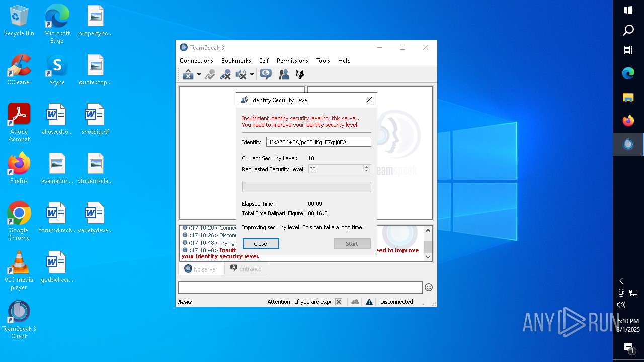The width and height of the screenshot is (644, 362).
Task: Click the Identity text field
Action: point(318,142)
